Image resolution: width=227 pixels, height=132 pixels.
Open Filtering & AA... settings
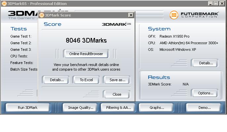118,108
